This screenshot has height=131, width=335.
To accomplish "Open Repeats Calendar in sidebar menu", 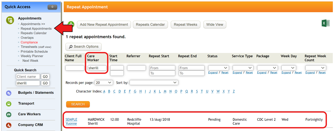I will (x=34, y=33).
